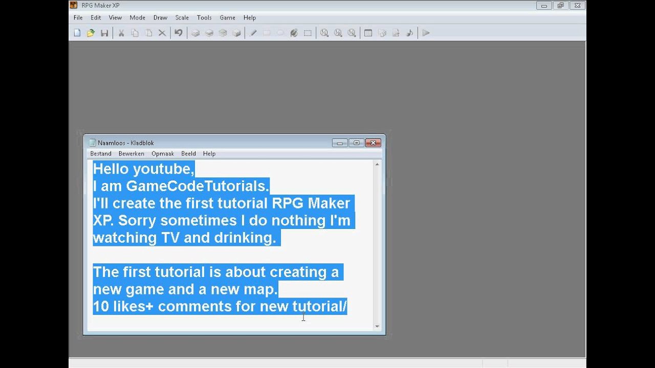This screenshot has width=655, height=368.
Task: Click the Playtest play arrow icon
Action: 426,33
